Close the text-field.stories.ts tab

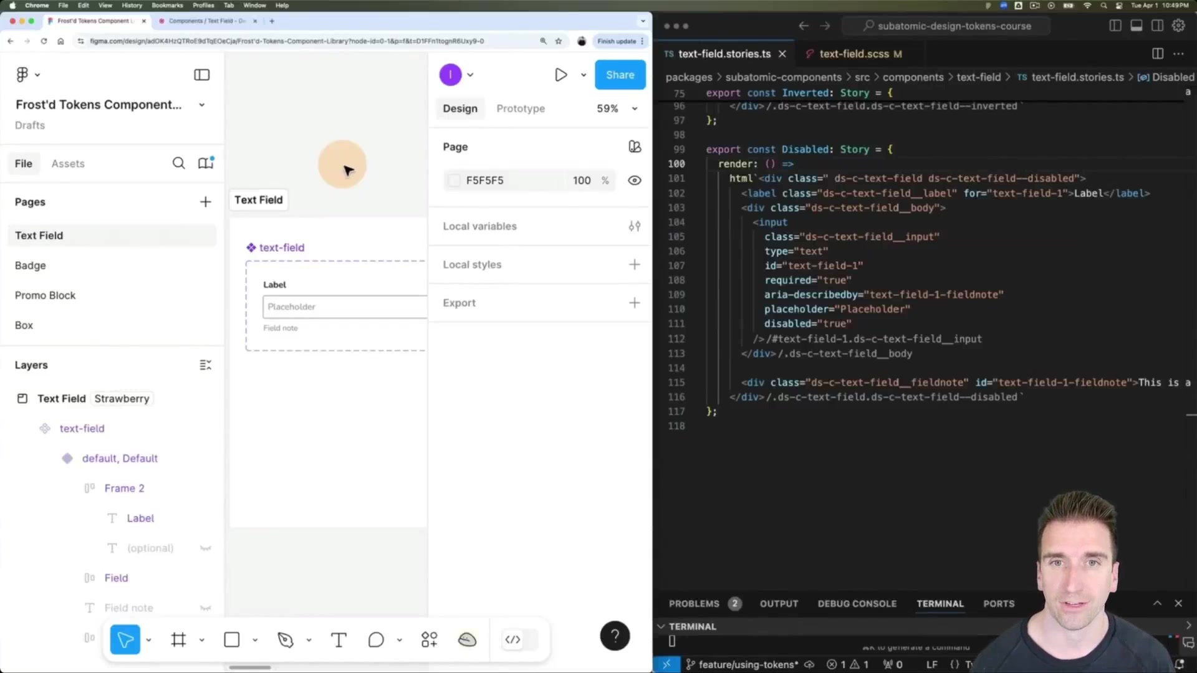click(782, 54)
